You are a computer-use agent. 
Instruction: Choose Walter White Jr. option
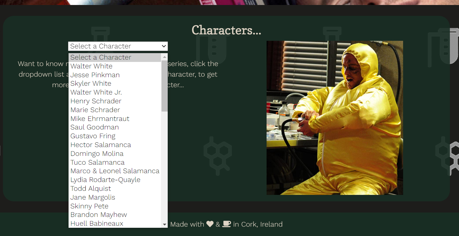point(115,92)
